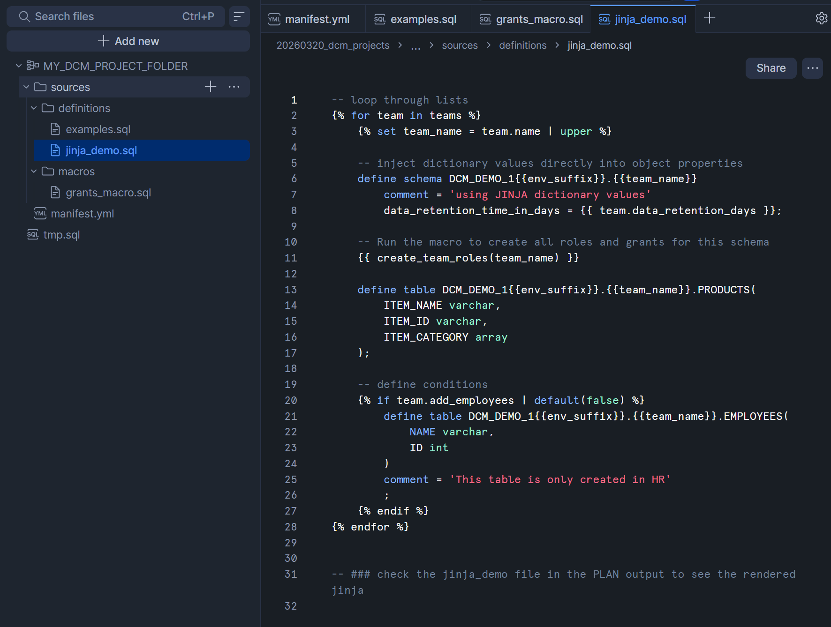Click the tmp.sql file icon in sidebar
The height and width of the screenshot is (627, 831).
pyautogui.click(x=33, y=235)
